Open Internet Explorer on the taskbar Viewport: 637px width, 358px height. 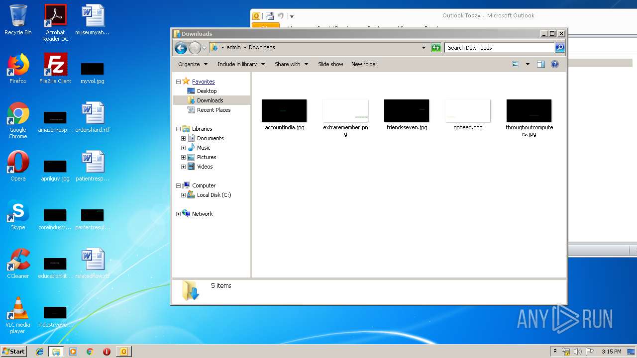pos(40,352)
